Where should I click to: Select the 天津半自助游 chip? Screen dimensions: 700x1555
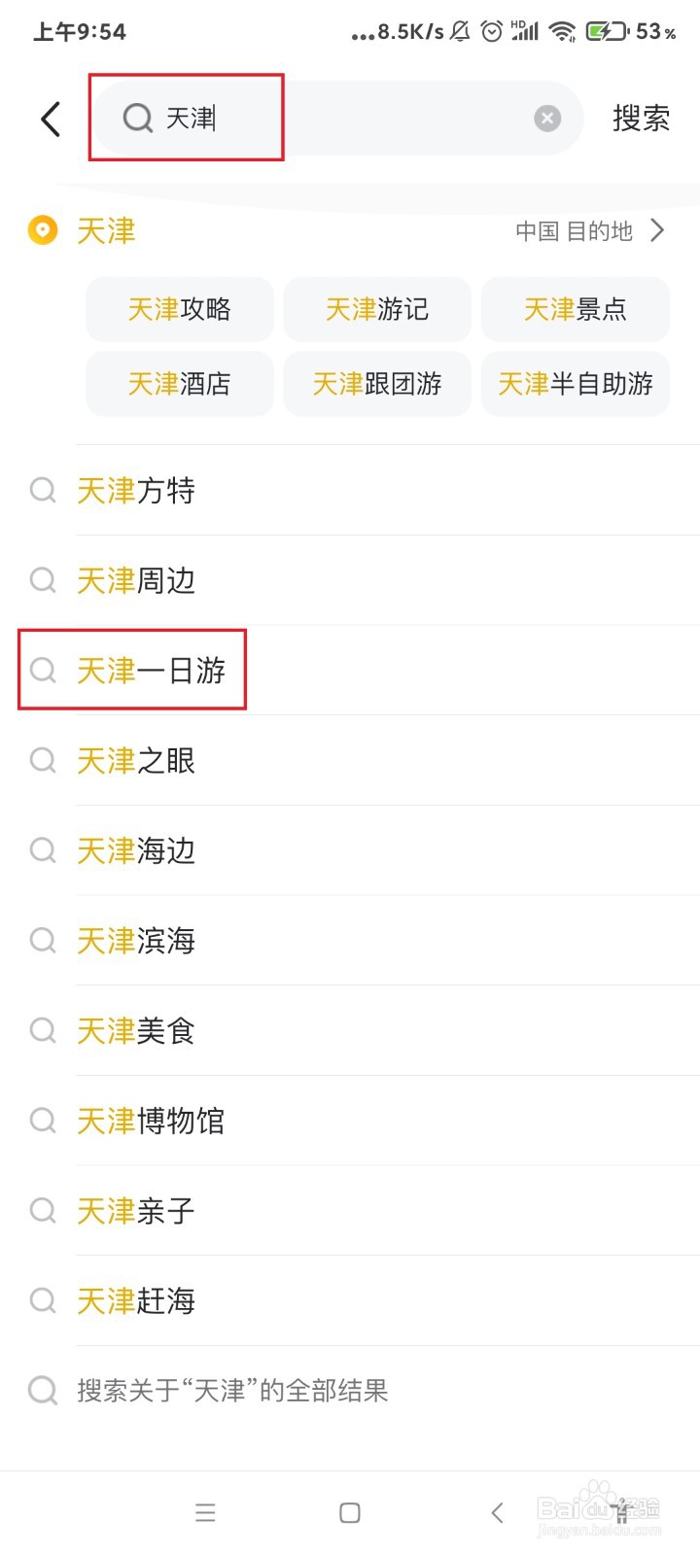coord(575,384)
